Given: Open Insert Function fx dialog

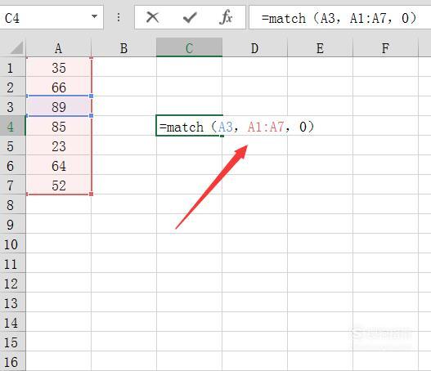Looking at the screenshot, I should (x=226, y=17).
